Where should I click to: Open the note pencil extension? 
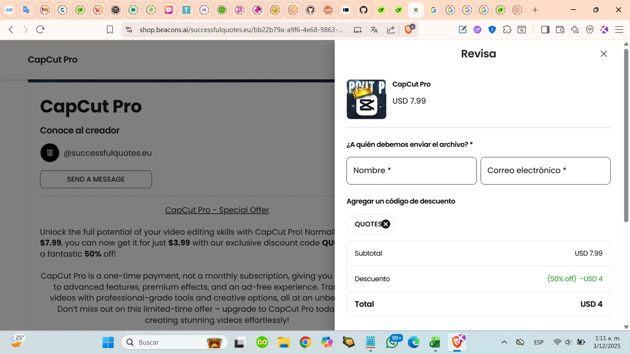[462, 29]
